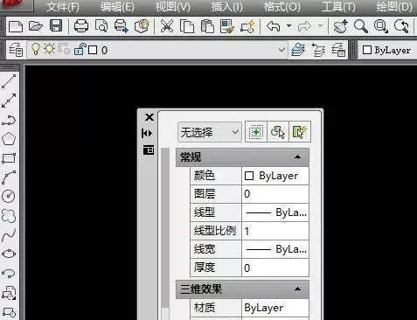This screenshot has width=417, height=320.
Task: Click Zoom Realtime magnifier icon
Action: pyautogui.click(x=361, y=26)
